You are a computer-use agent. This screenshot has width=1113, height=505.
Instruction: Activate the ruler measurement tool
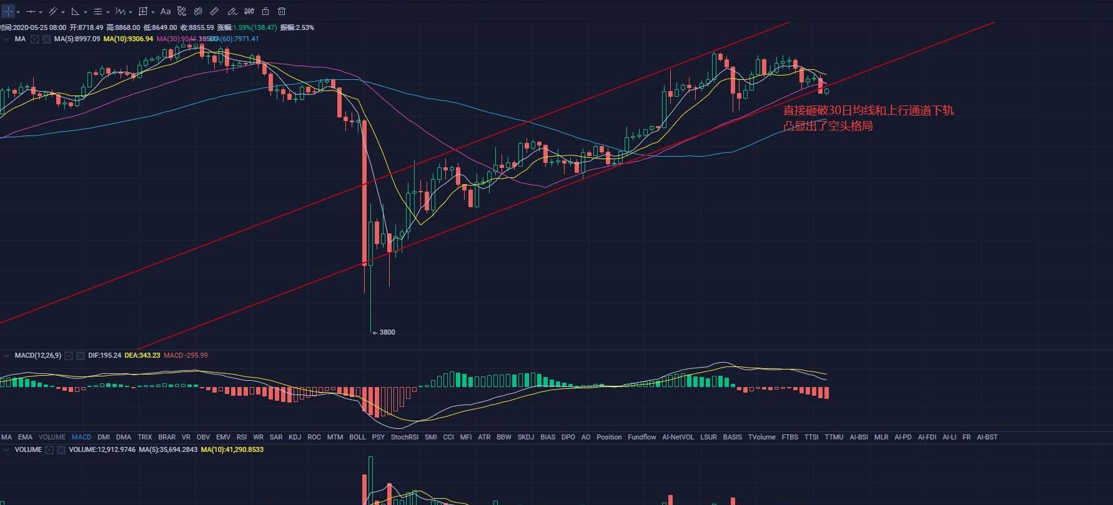(214, 11)
